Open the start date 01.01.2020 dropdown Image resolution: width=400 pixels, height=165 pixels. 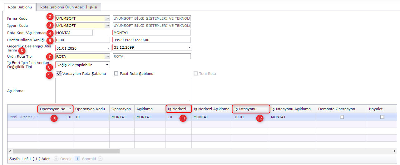coord(109,48)
